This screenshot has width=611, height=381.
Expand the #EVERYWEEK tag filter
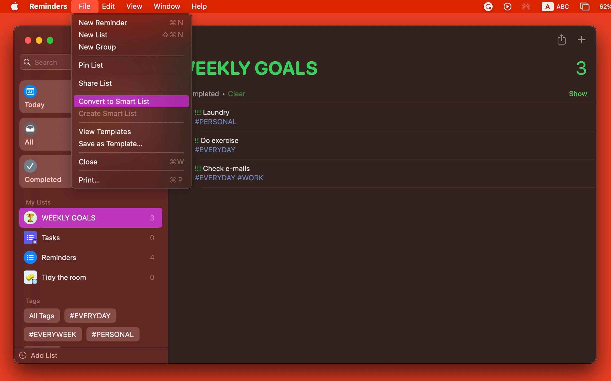53,334
